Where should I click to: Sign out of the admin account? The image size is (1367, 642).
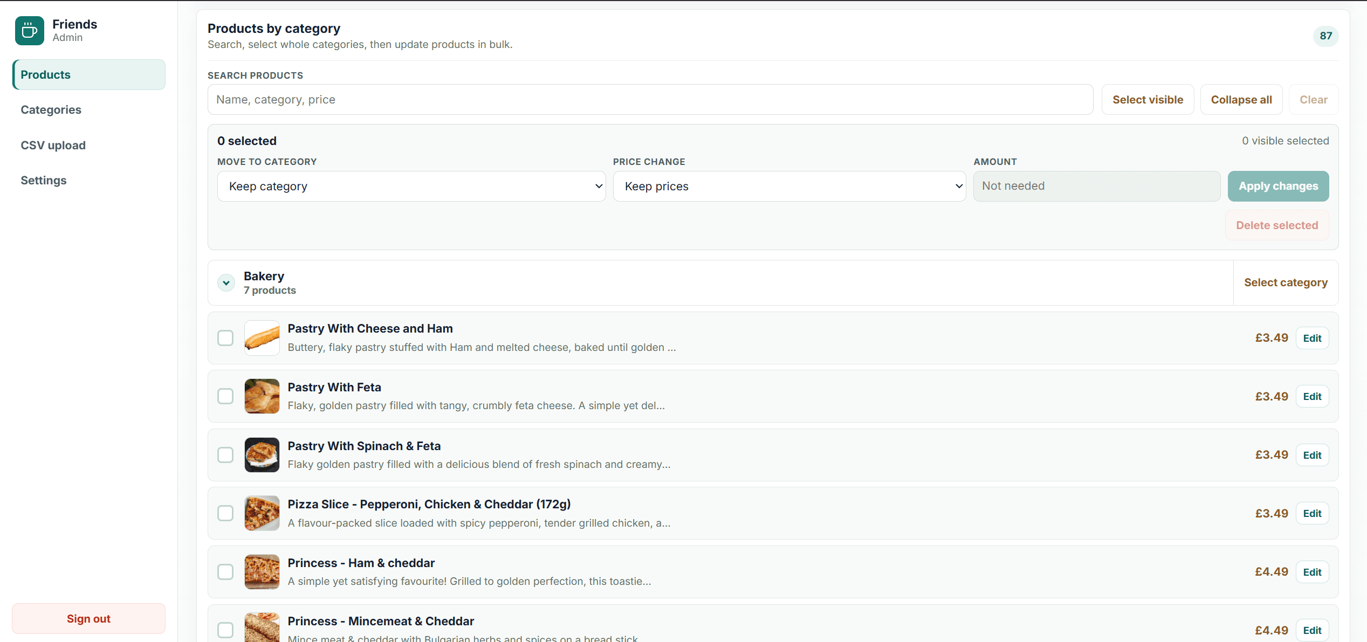[x=88, y=619]
